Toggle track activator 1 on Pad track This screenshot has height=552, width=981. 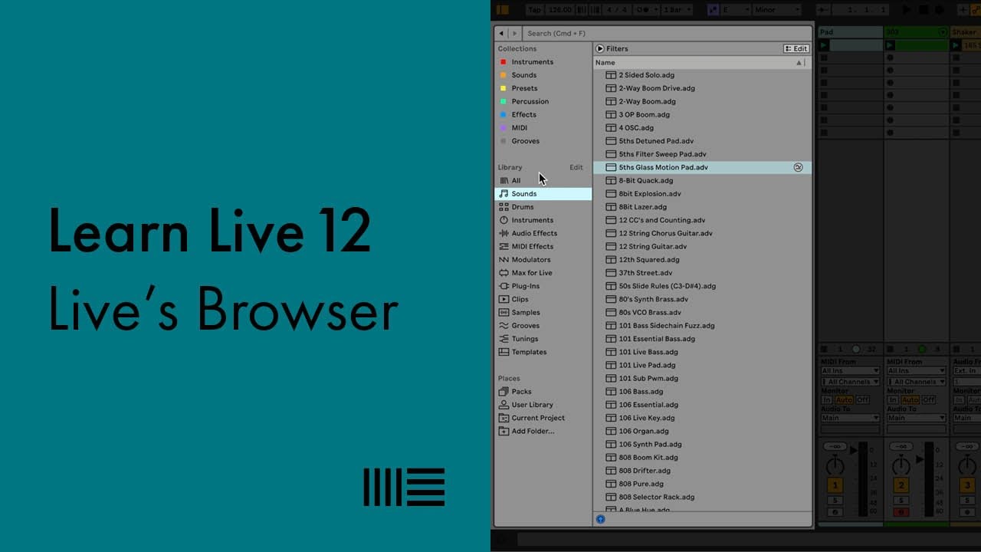point(835,485)
